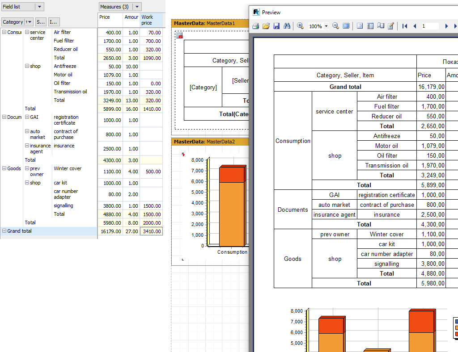
Task: Click the Work price column header
Action: tap(151, 20)
